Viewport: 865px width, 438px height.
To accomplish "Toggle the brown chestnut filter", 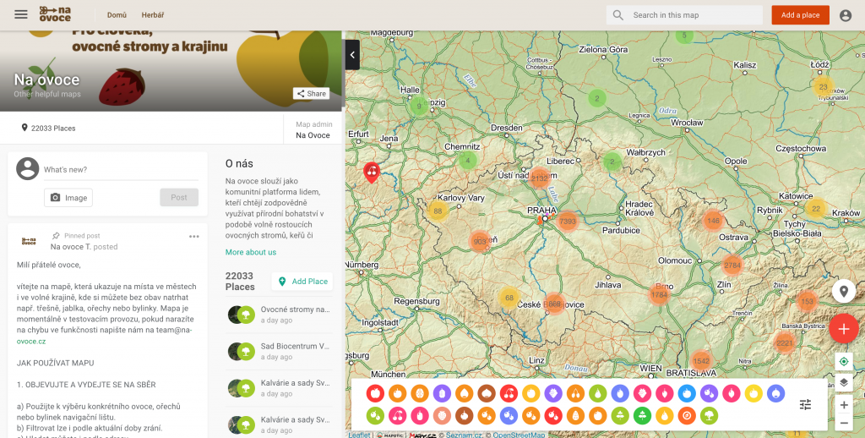I will click(487, 393).
